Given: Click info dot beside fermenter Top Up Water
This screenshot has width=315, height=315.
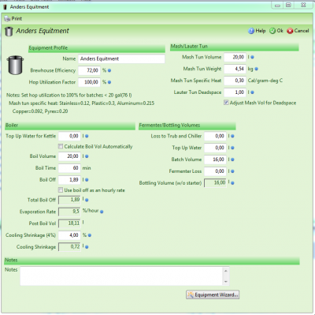Looking at the screenshot, I should tap(232, 148).
